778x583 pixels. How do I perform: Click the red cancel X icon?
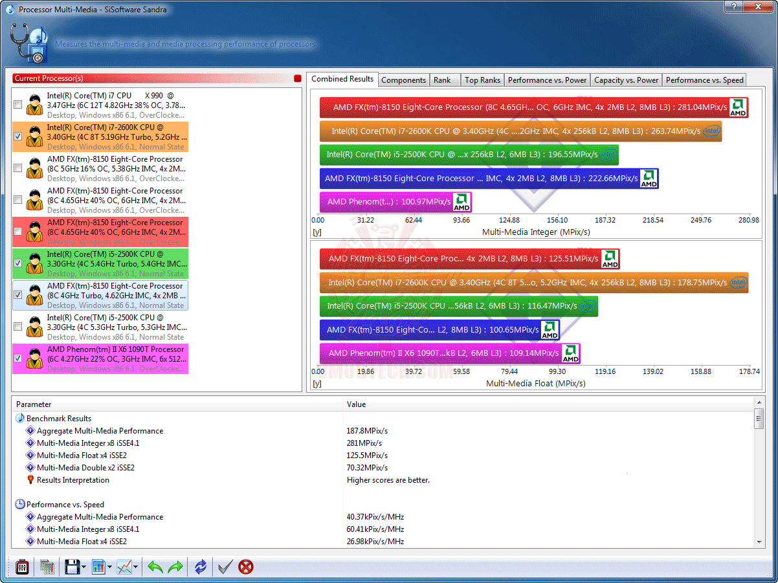coord(246,567)
